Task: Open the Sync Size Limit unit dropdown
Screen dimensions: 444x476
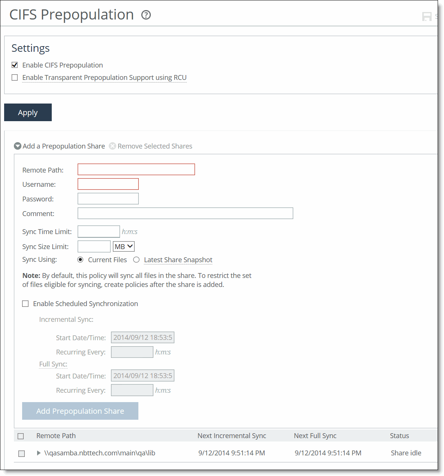Action: (x=123, y=246)
